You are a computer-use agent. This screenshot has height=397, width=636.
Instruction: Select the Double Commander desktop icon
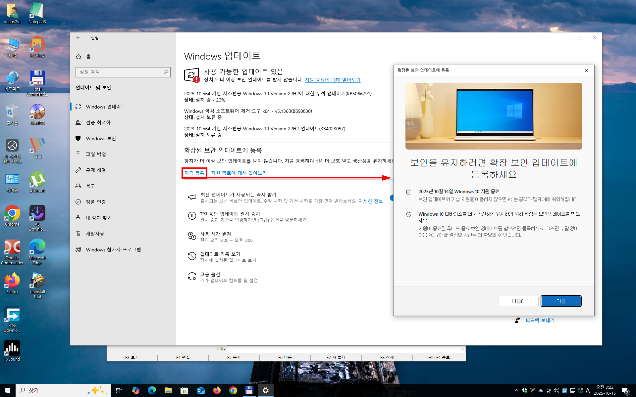coord(12,252)
